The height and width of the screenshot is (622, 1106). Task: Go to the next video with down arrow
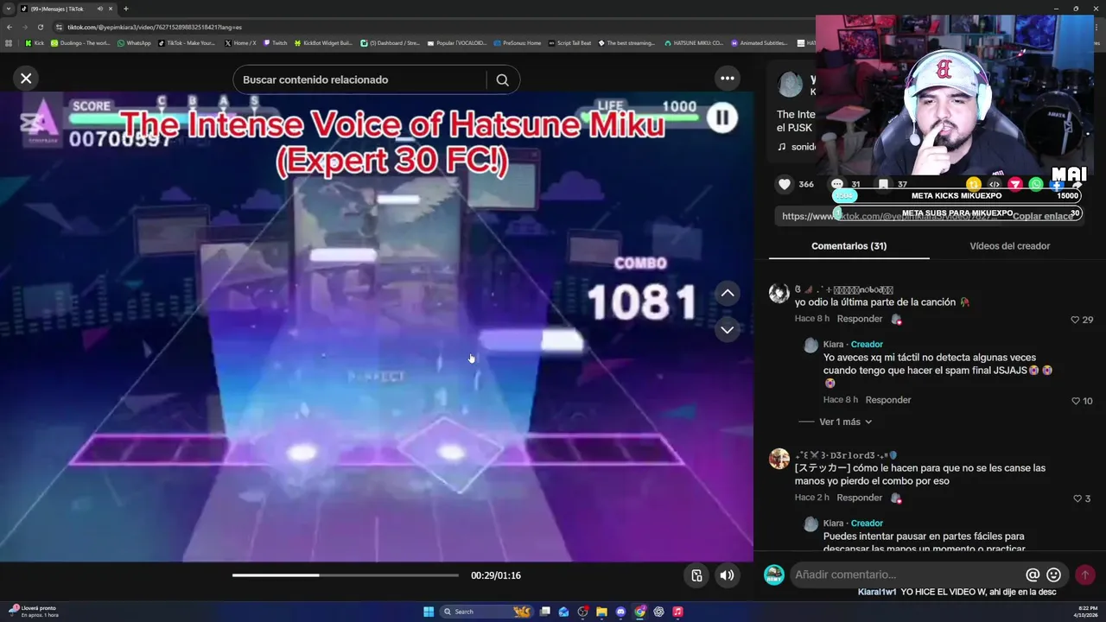[x=728, y=329]
